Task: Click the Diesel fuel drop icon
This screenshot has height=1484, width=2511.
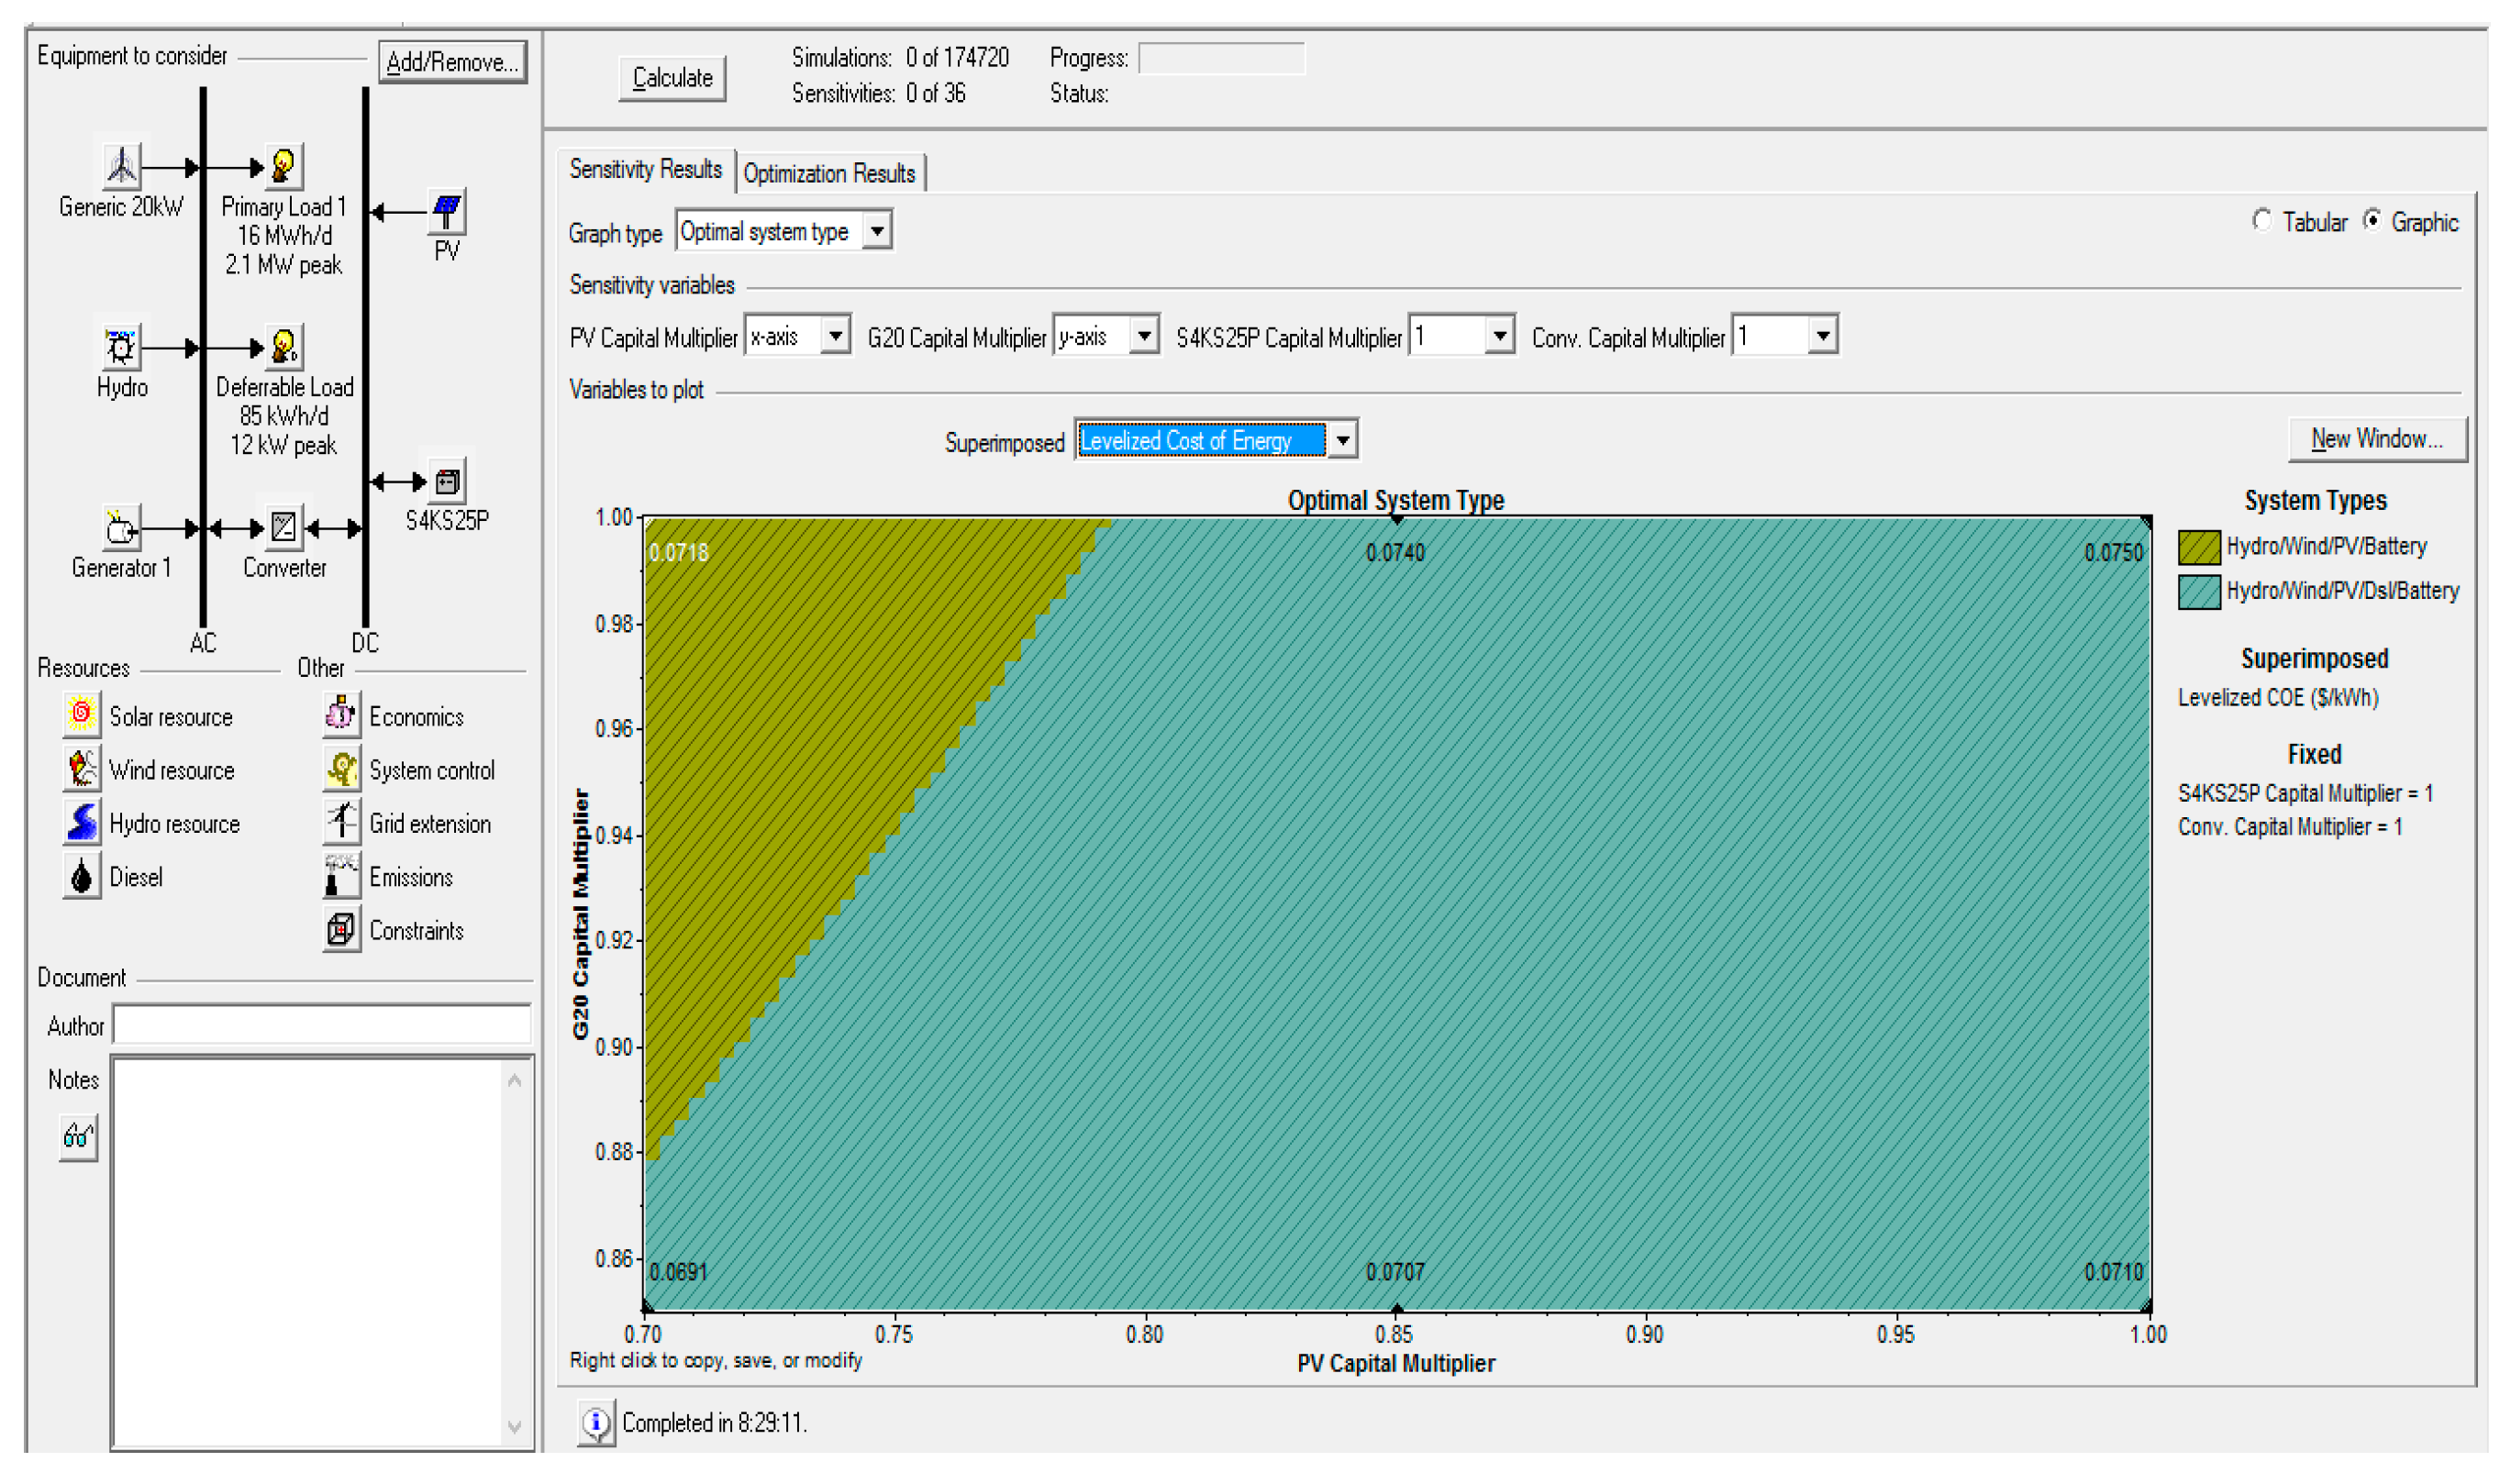Action: pyautogui.click(x=81, y=875)
